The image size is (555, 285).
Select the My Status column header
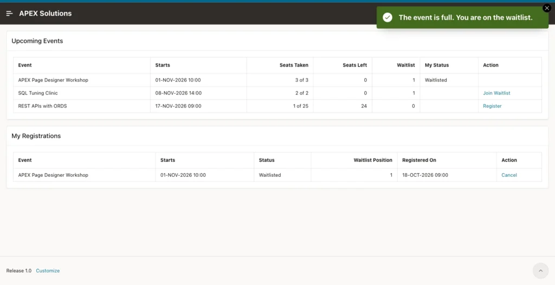[437, 65]
